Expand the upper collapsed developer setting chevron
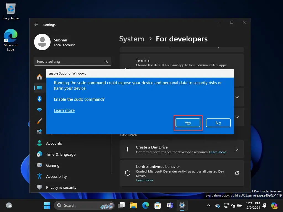Screen dimensions: 283x212 (x=237, y=97)
